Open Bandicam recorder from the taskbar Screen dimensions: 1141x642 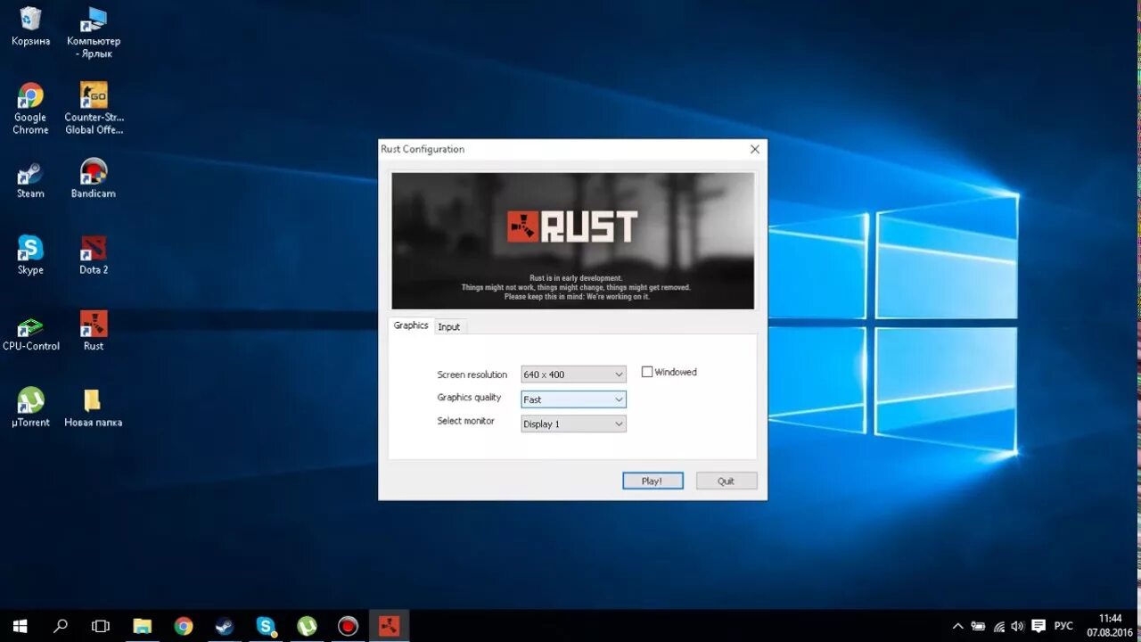pyautogui.click(x=348, y=626)
